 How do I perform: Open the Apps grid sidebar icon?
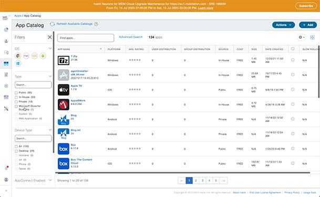pyautogui.click(x=6, y=64)
